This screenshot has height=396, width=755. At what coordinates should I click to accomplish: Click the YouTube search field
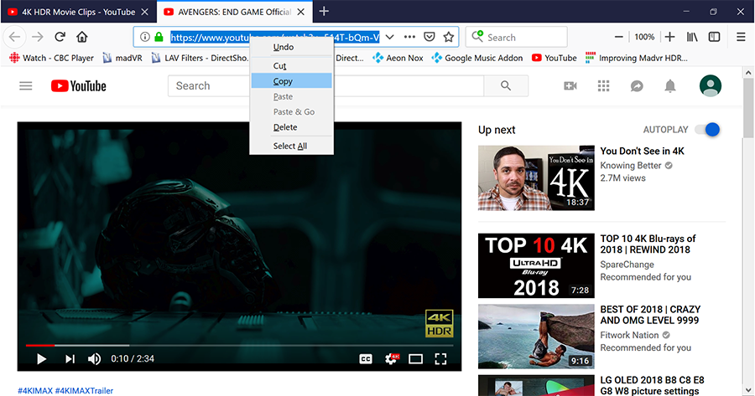326,86
